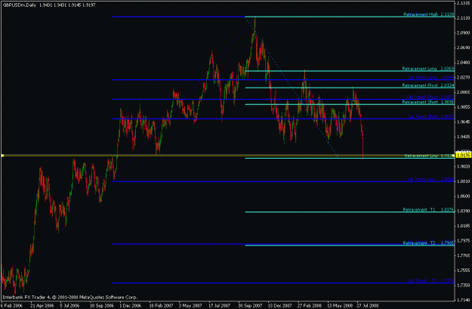Click the 13 Dec 2007 date label

(x=280, y=306)
